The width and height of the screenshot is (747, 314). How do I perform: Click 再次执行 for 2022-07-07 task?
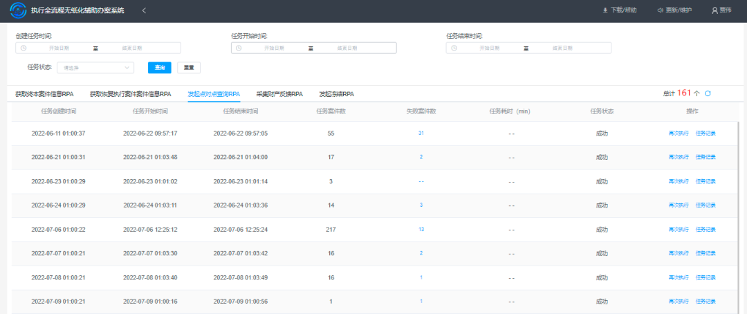click(x=679, y=253)
